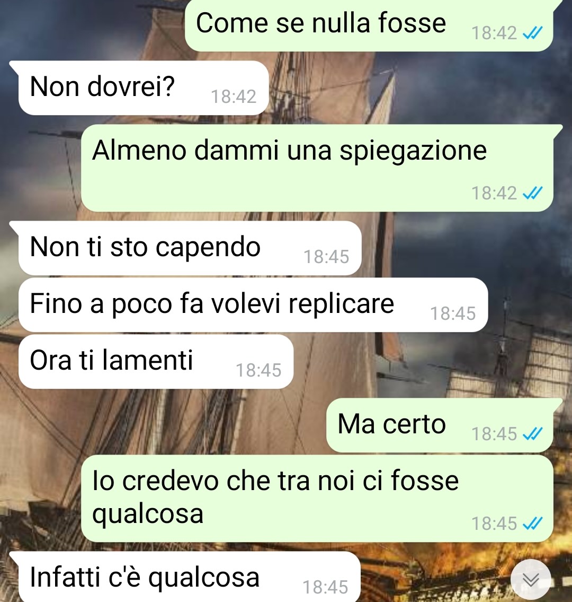Click blue double ticks on 'Almeno dammi una spiegazione'
Screen dimensions: 572x602
point(532,193)
